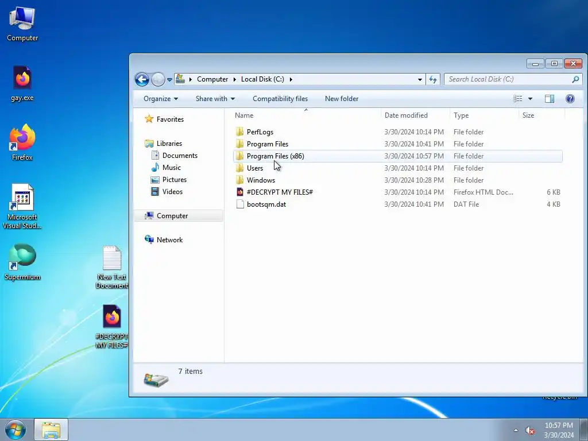Click Windows Explorer taskbar button
Viewport: 588px width, 441px height.
pos(51,430)
